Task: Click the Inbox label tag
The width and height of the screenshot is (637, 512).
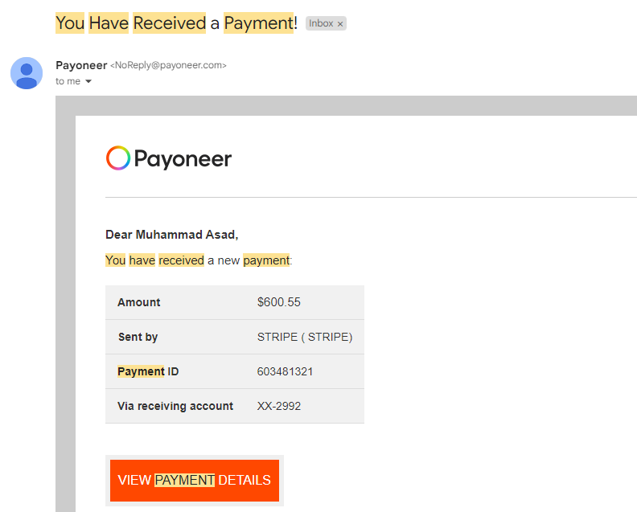Action: click(321, 23)
